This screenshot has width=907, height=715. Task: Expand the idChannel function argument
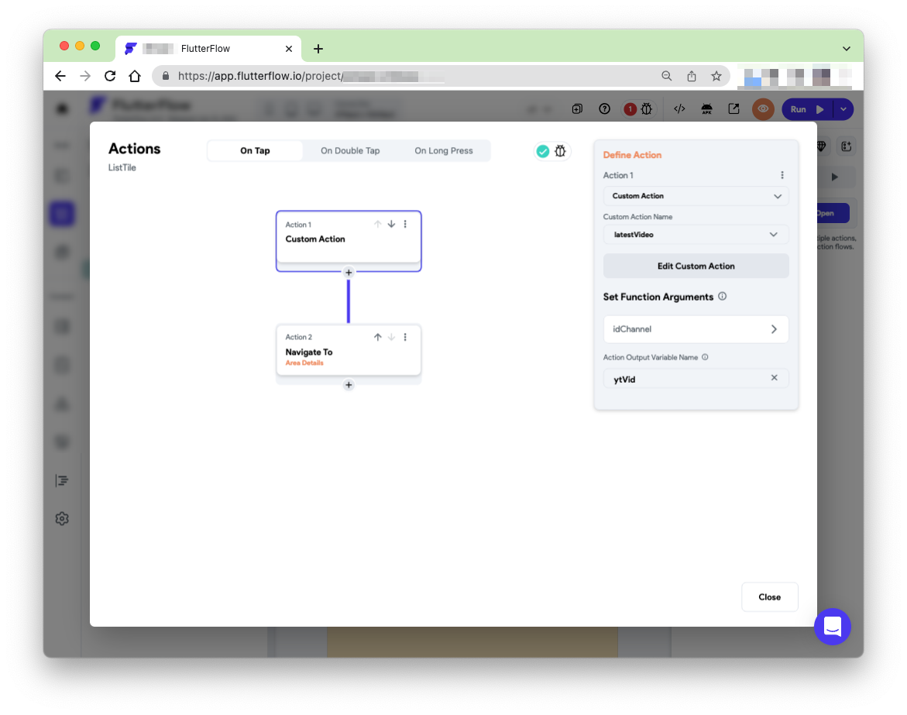[772, 328]
